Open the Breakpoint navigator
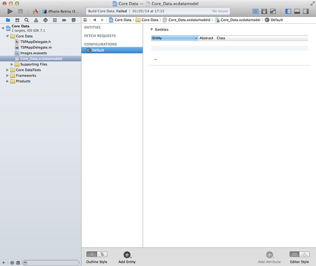316x266 pixels. pos(64,20)
